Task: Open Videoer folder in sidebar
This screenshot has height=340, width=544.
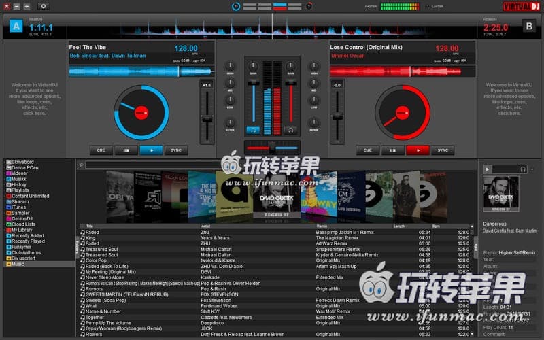Action: (x=20, y=173)
